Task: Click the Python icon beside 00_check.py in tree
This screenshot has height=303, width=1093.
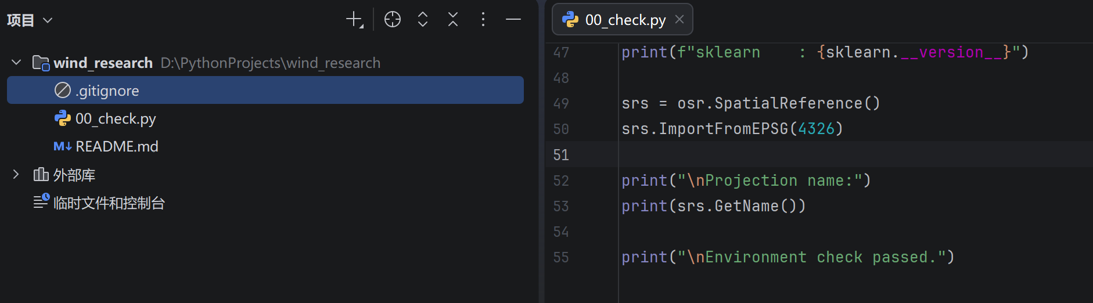Action: tap(63, 118)
